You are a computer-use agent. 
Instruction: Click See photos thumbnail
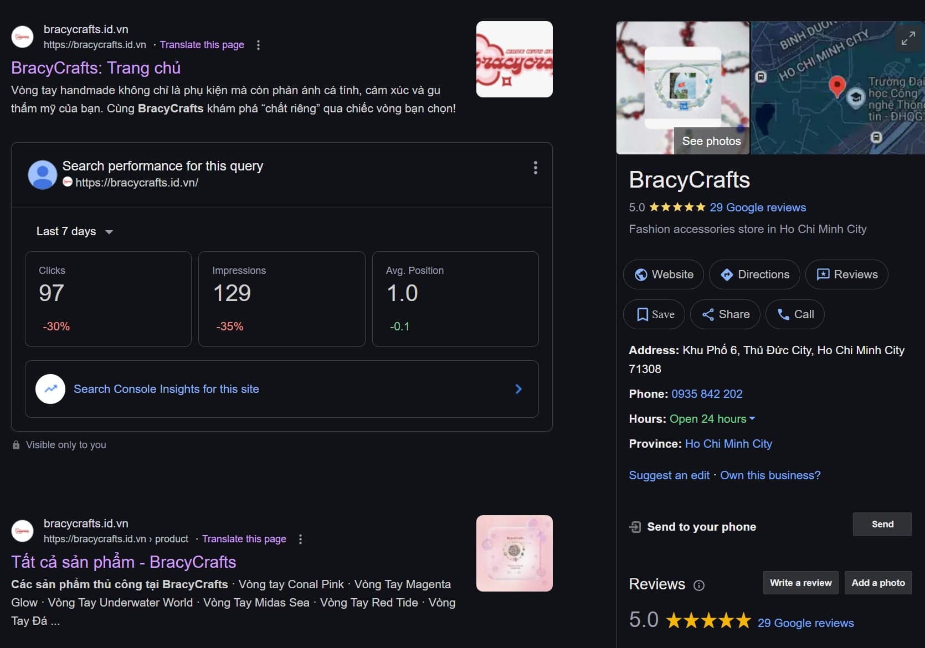click(x=711, y=141)
